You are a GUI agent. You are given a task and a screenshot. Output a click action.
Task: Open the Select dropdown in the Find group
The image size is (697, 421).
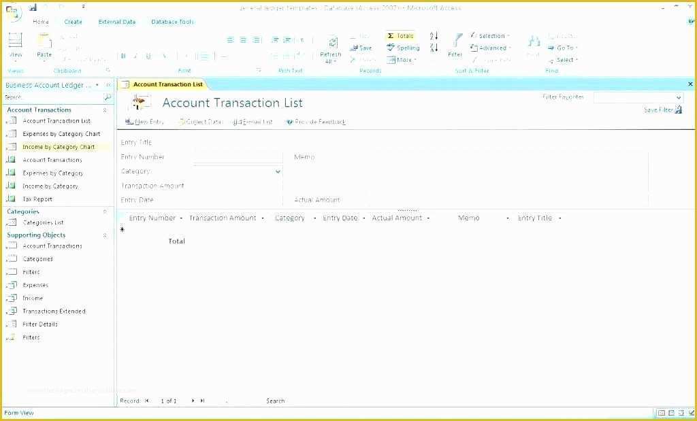tap(563, 60)
